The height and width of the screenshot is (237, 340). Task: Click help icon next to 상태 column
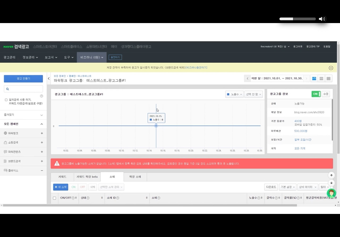(88, 198)
